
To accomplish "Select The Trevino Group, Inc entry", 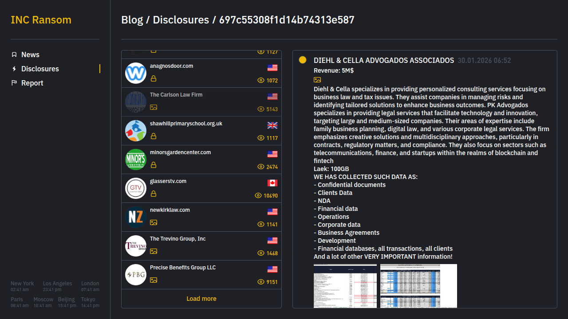I will (x=178, y=239).
